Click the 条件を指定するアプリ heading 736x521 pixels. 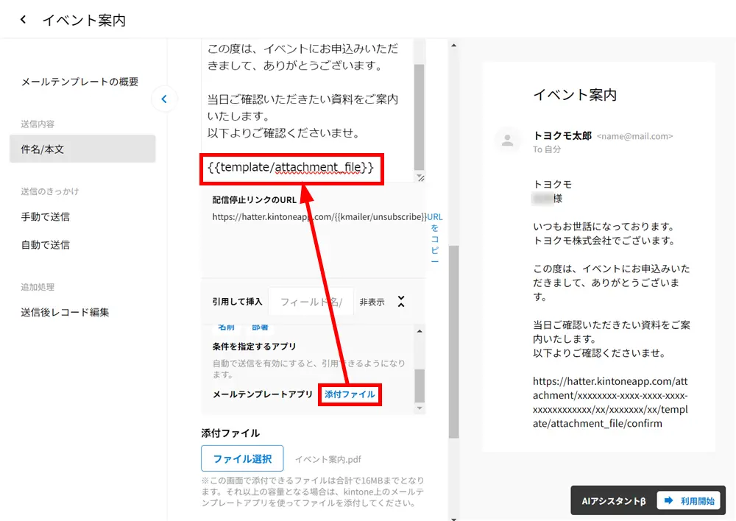[x=254, y=347]
